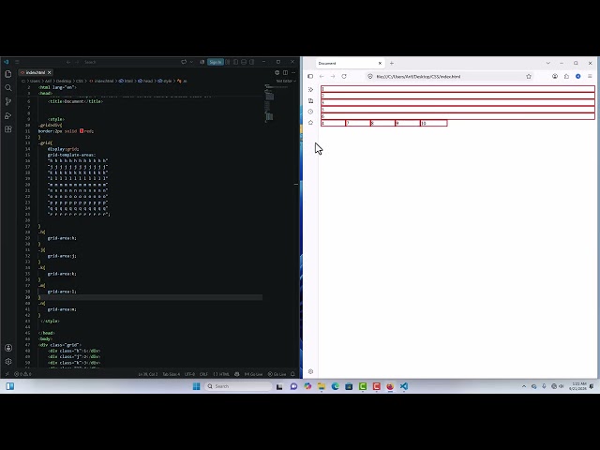Click the 'style' breadcrumb segment
Viewport: 600px width, 450px height.
point(167,82)
